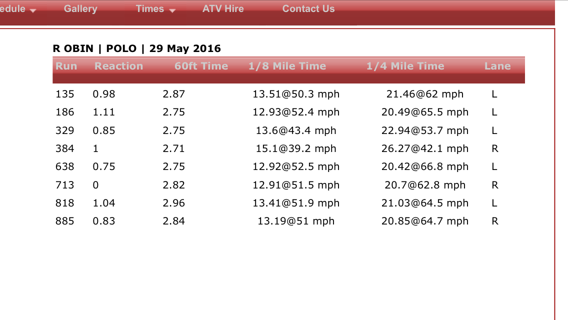Click 1/8 mile time 13.41@51.9 mph

[296, 203]
